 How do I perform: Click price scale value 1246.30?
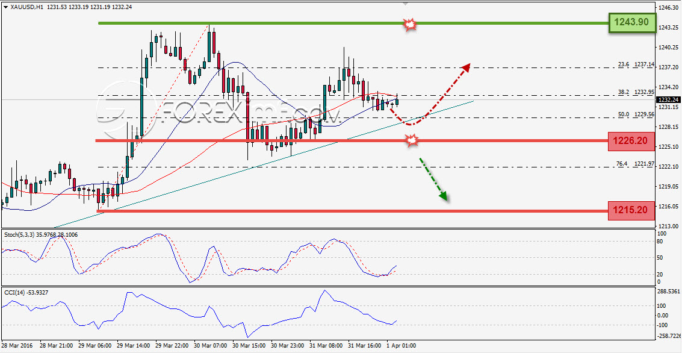click(x=668, y=7)
